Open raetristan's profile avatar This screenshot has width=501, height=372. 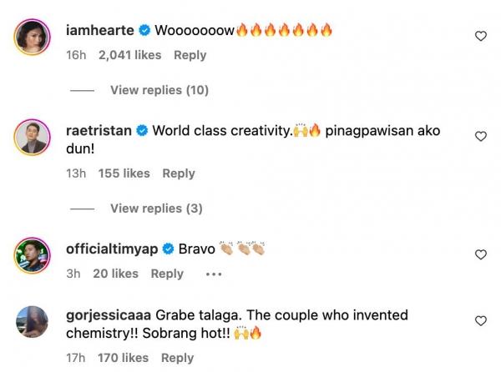pyautogui.click(x=31, y=138)
